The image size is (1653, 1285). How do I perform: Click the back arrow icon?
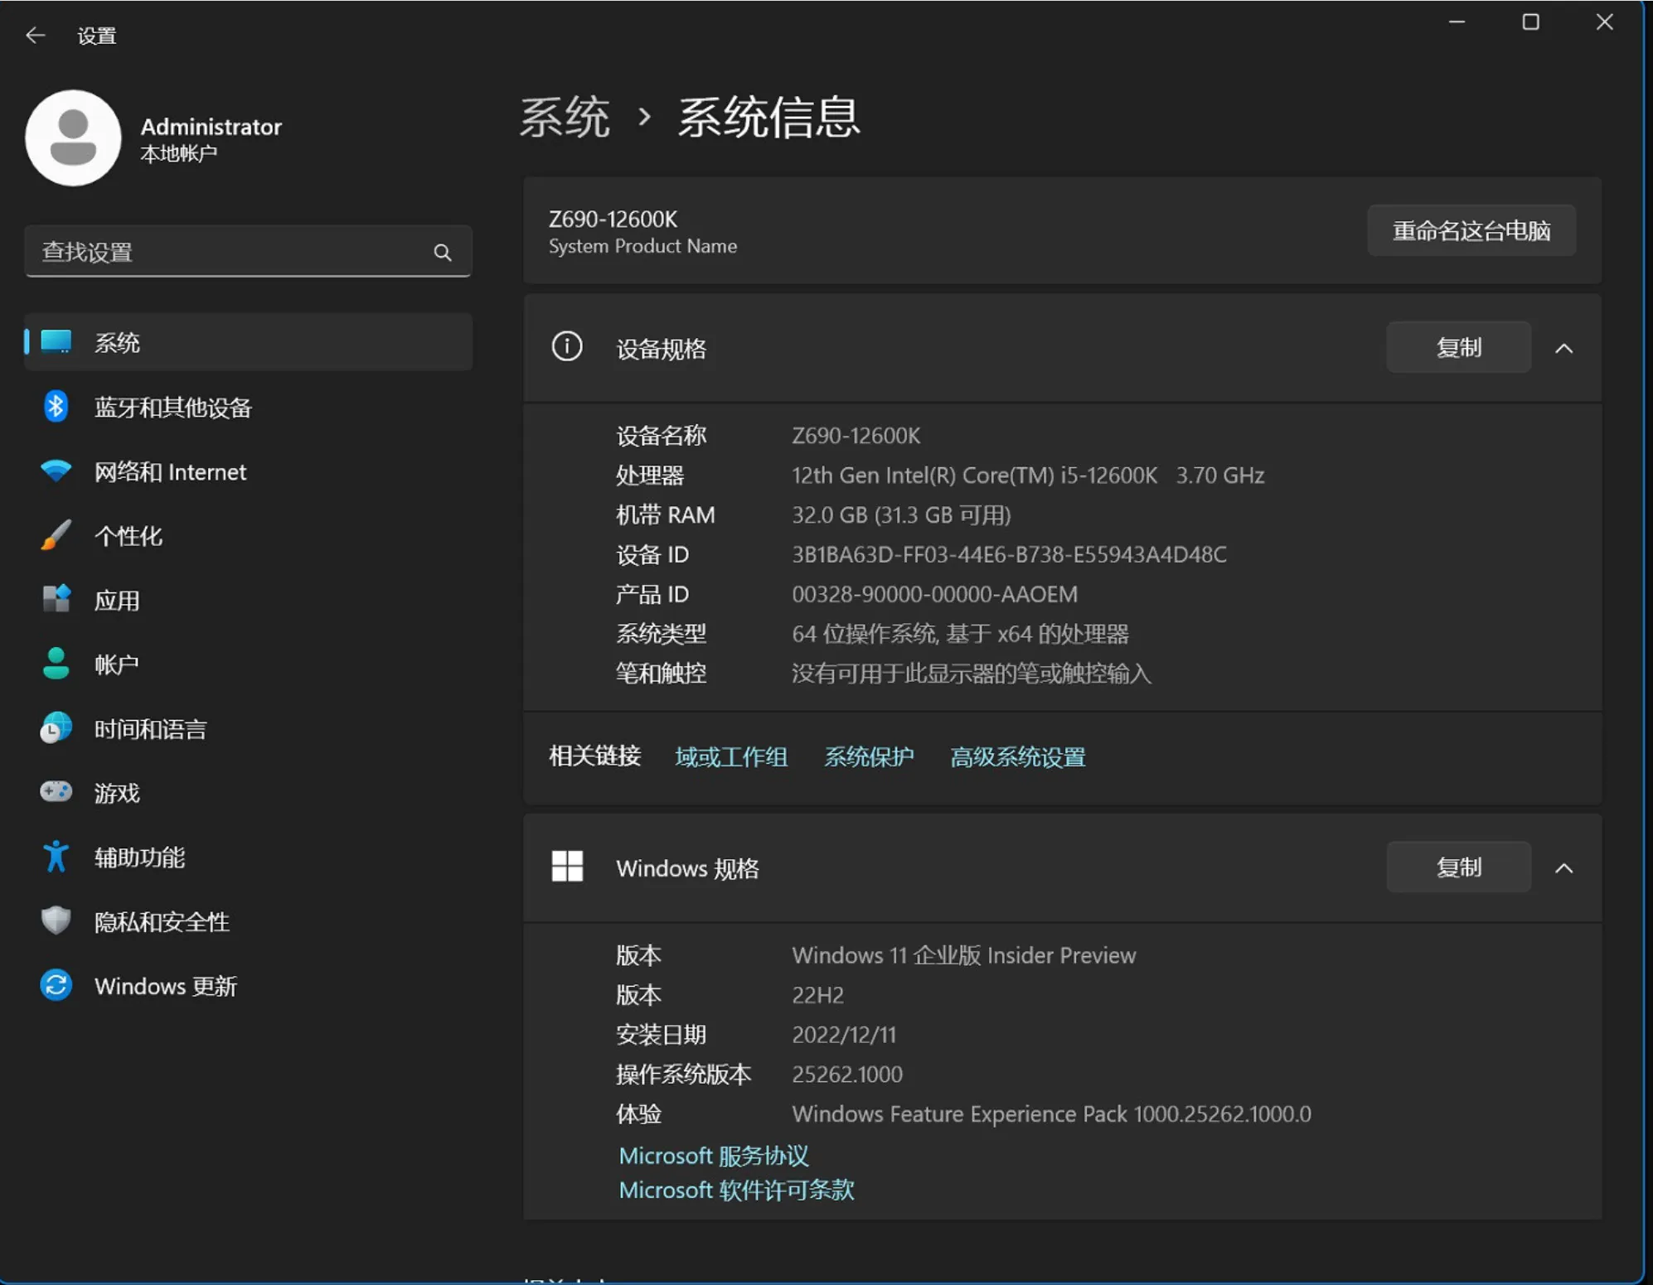36,35
